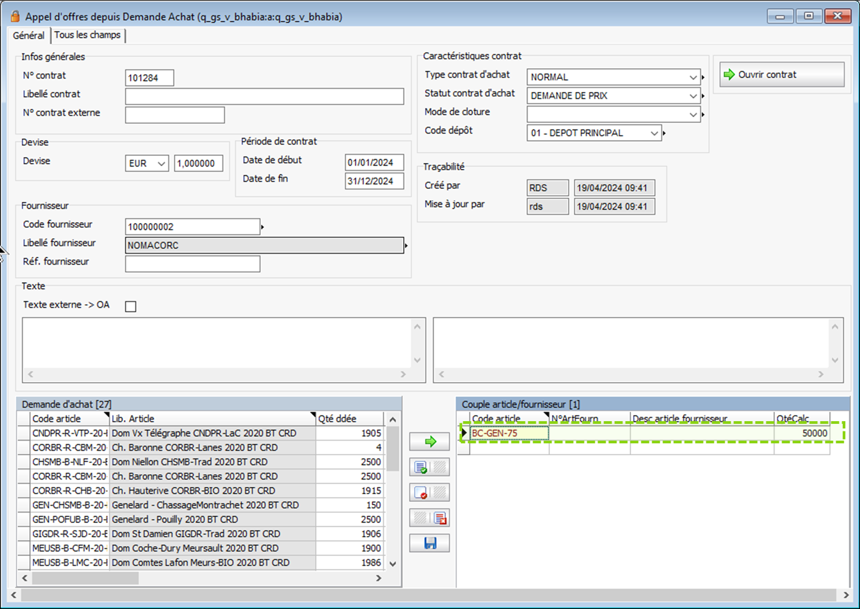
Task: Click the Ouvrir contrat button
Action: pyautogui.click(x=782, y=75)
